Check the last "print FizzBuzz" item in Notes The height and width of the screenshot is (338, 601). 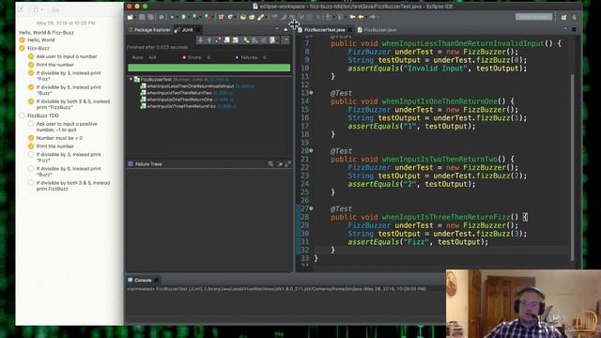(x=31, y=183)
